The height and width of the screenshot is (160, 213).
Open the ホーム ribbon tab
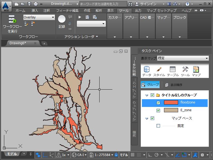[x=21, y=11]
